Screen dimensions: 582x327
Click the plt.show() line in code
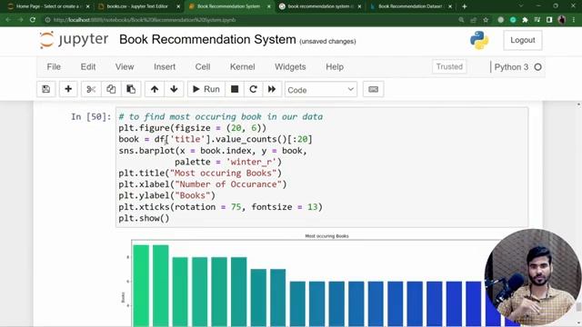point(144,218)
